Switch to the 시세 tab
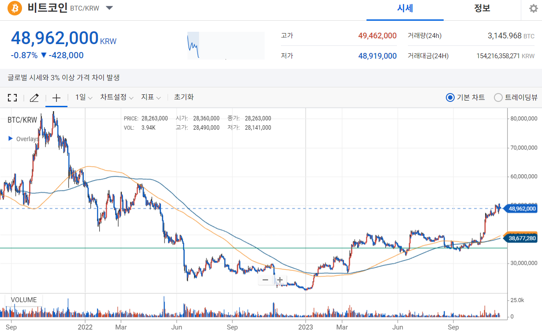 pos(405,8)
